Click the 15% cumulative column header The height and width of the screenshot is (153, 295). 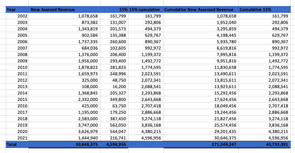pyautogui.click(x=145, y=9)
